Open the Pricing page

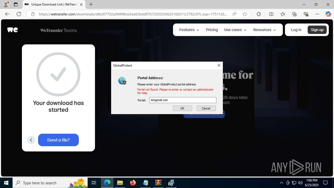212,30
